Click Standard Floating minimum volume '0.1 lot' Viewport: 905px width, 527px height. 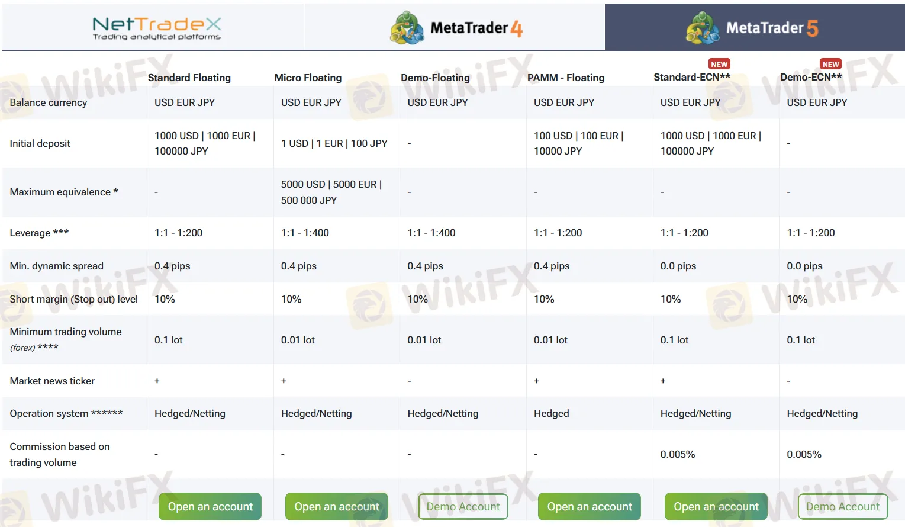[x=169, y=340]
